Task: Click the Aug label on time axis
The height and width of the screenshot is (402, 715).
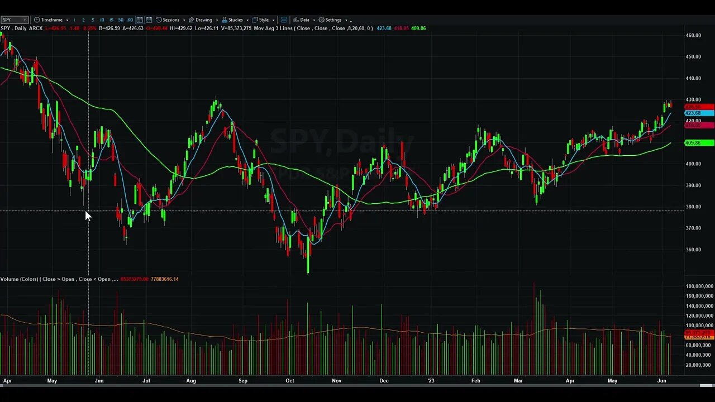Action: [191, 381]
